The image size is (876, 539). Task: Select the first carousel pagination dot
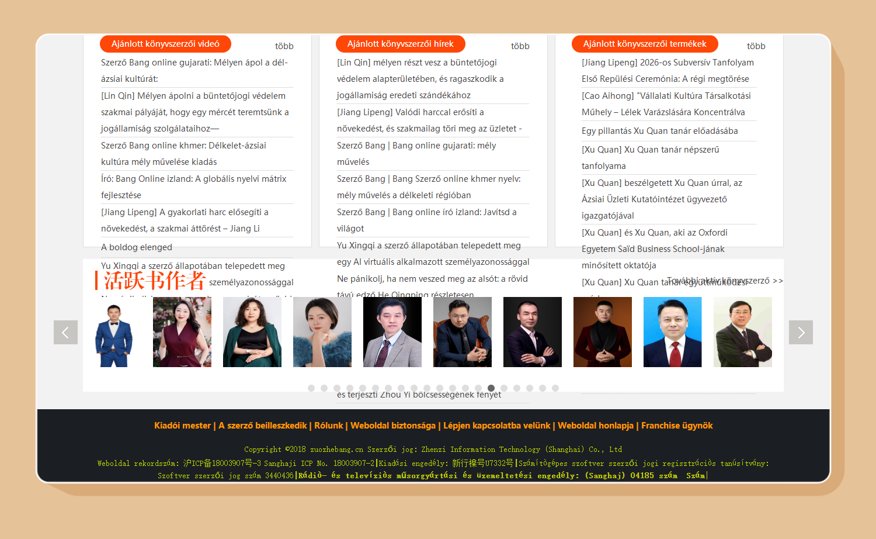(x=311, y=388)
